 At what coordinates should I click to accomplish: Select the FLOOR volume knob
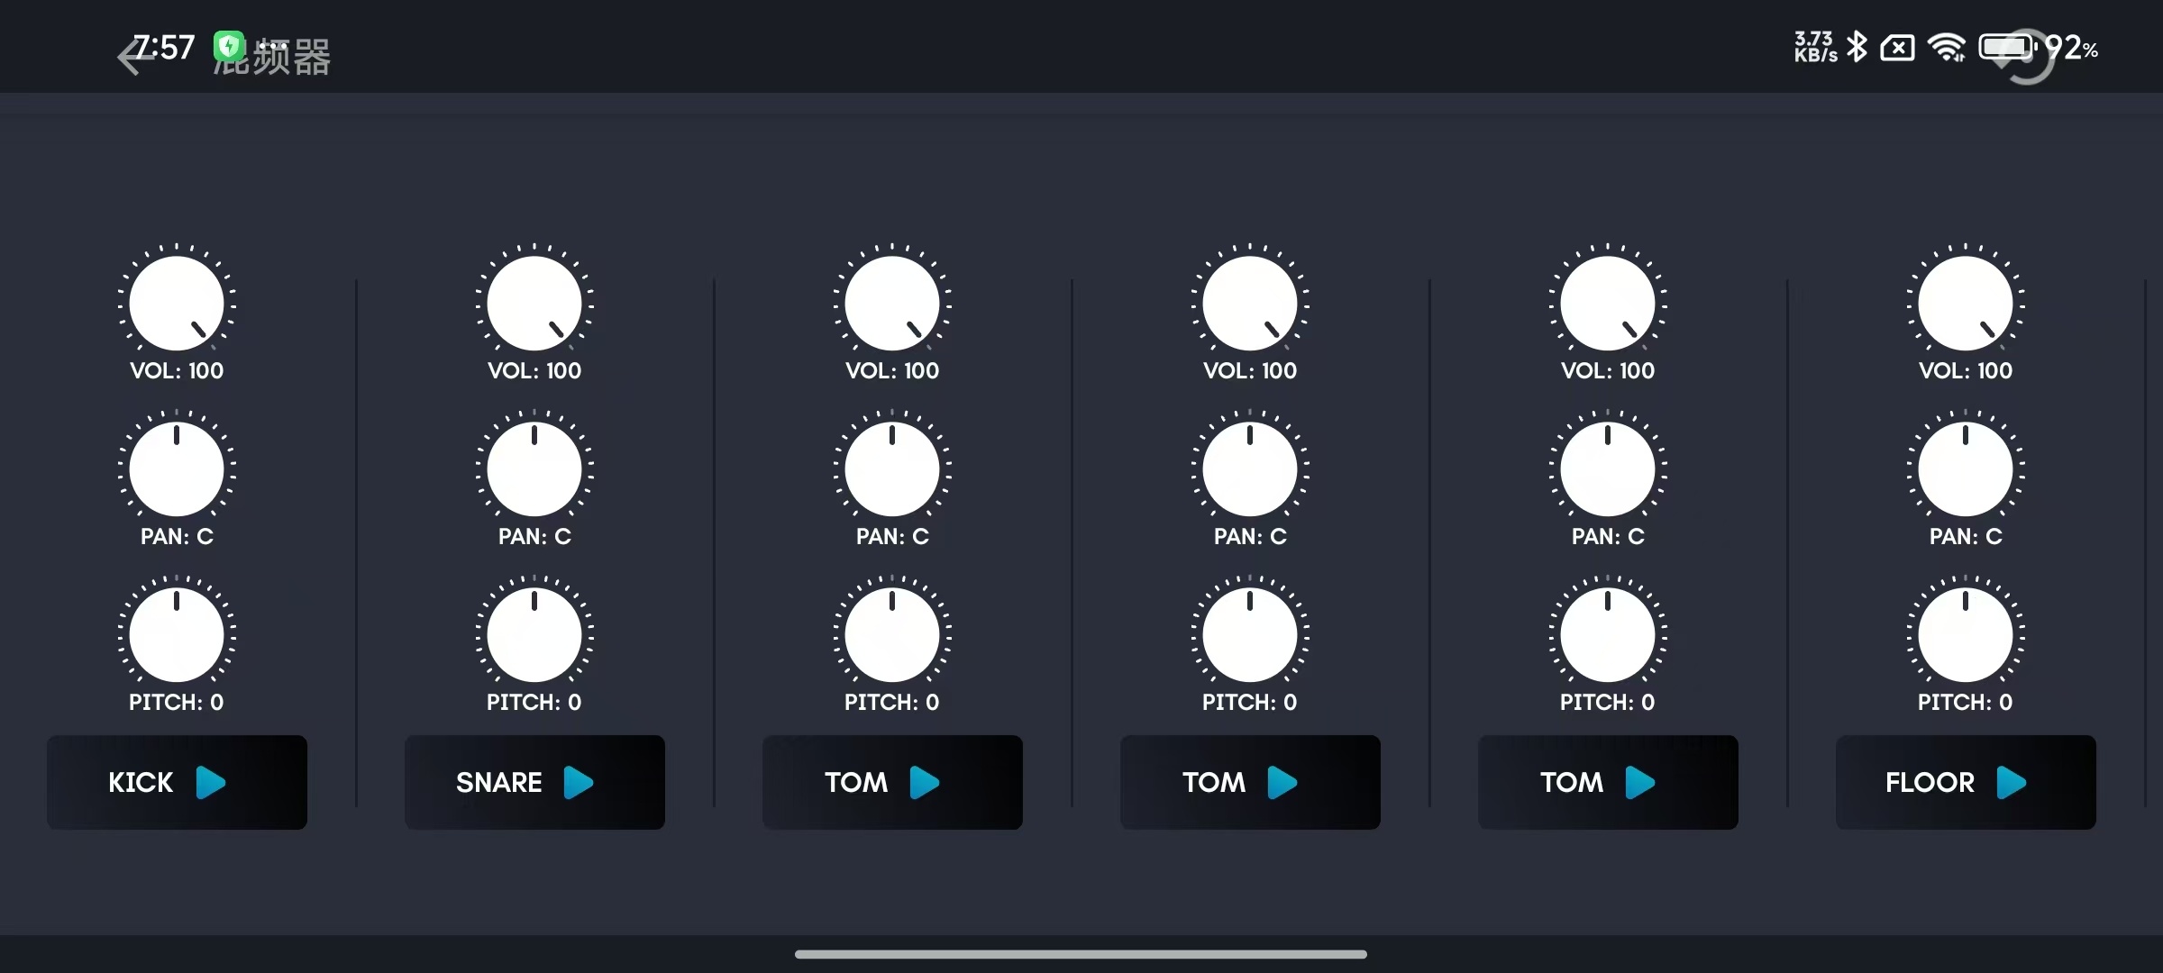1966,303
